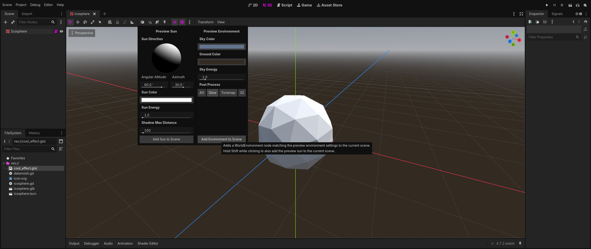Click Add Sun to Scene button
The width and height of the screenshot is (591, 249).
[167, 139]
